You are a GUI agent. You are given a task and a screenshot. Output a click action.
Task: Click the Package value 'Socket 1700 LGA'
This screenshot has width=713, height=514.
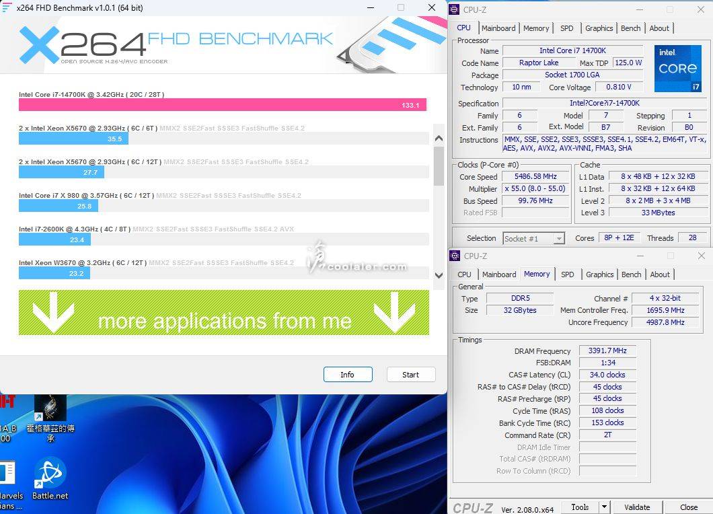[x=572, y=75]
